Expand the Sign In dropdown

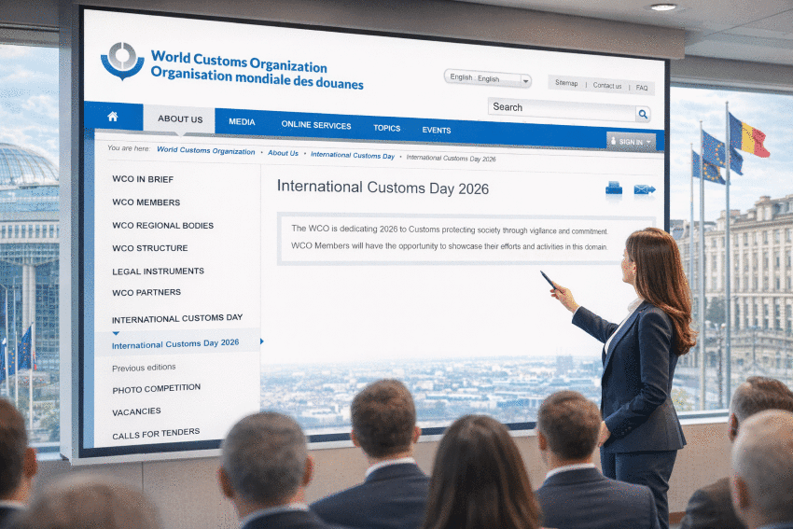pyautogui.click(x=632, y=142)
